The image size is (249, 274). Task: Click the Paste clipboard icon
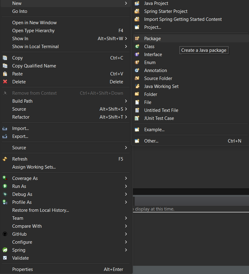[5, 74]
